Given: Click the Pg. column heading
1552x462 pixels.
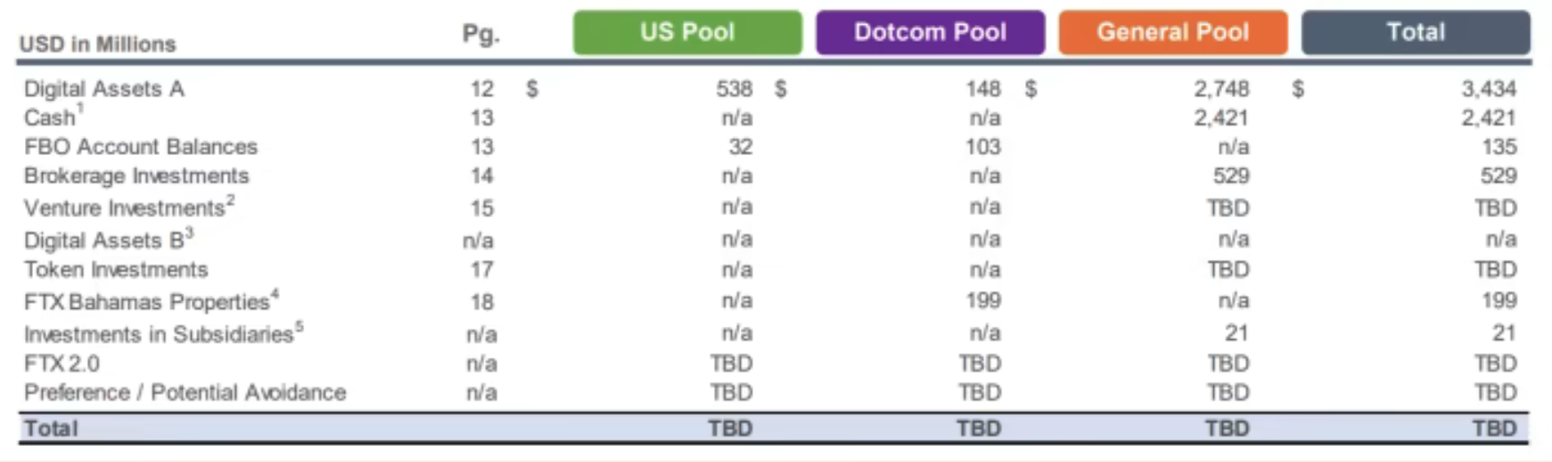Looking at the screenshot, I should click(480, 35).
